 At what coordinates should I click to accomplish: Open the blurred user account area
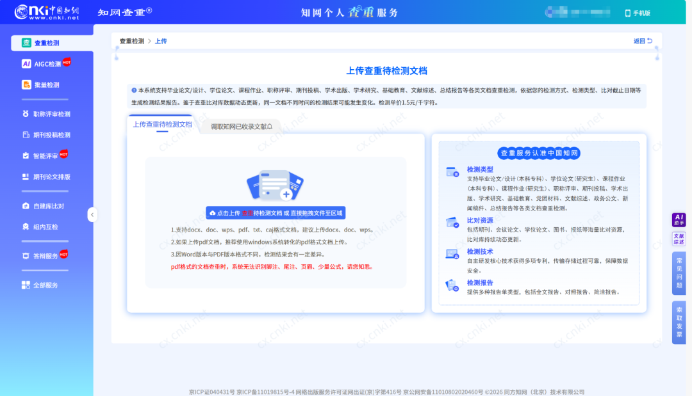pyautogui.click(x=578, y=12)
